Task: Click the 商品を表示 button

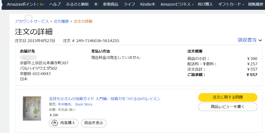Action: 94,123
